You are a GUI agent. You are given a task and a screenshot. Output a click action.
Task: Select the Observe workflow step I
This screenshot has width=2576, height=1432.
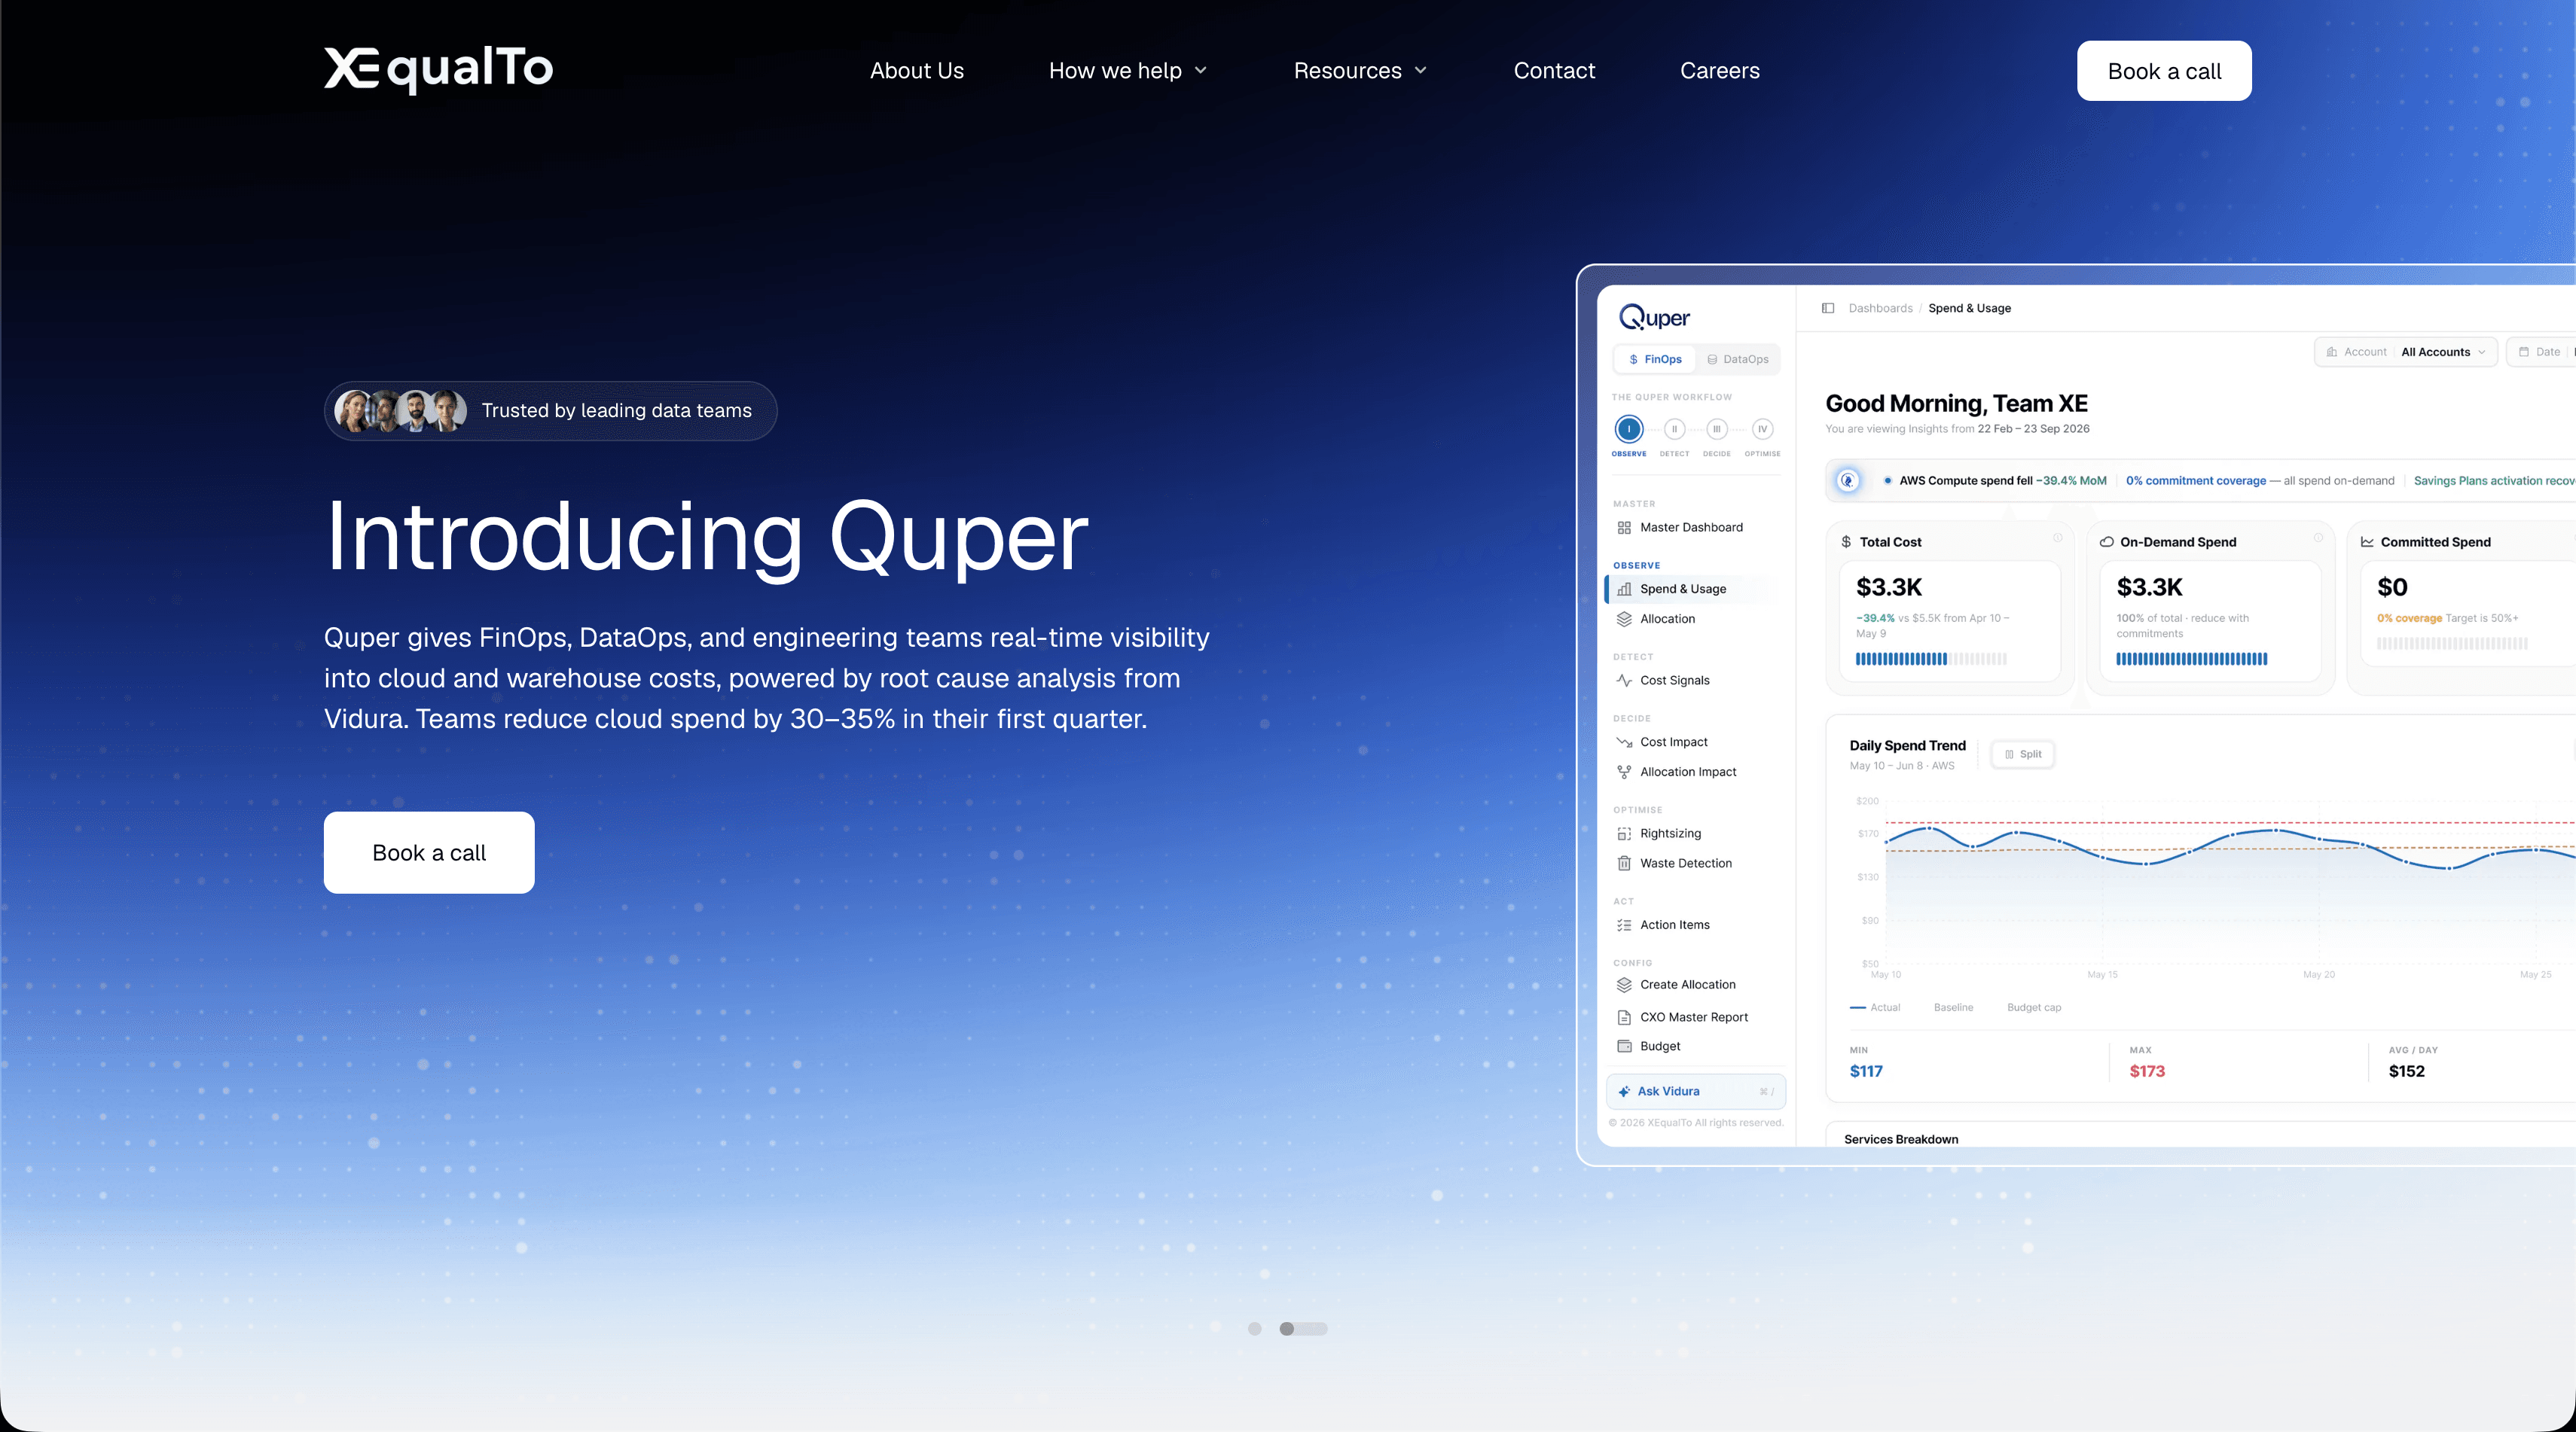(x=1628, y=430)
